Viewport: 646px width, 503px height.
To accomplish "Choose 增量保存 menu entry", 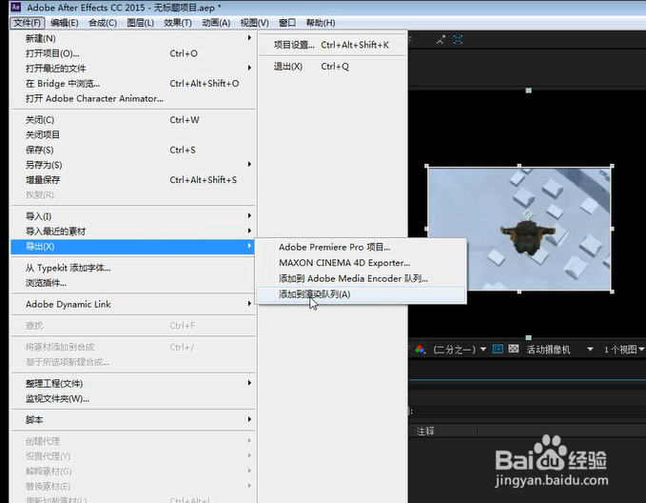I will (x=132, y=180).
